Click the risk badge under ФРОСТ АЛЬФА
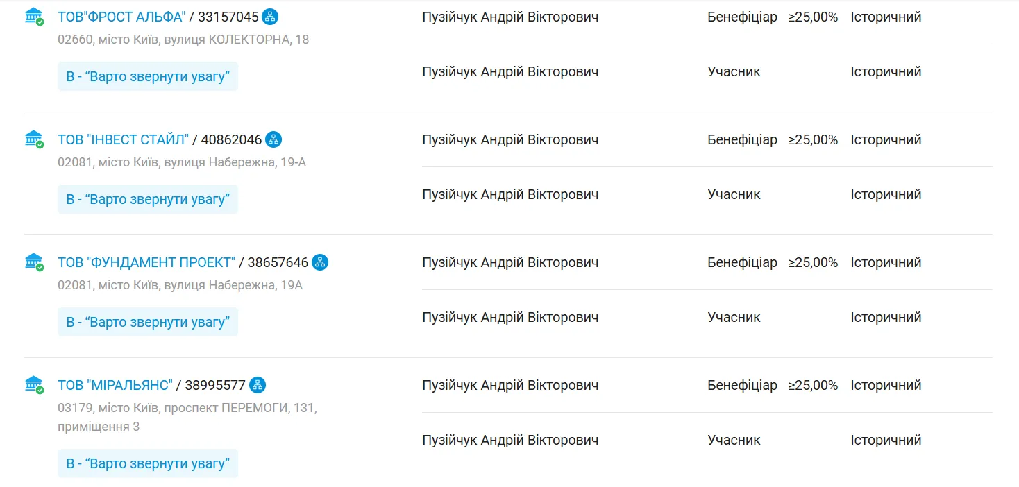 [148, 76]
